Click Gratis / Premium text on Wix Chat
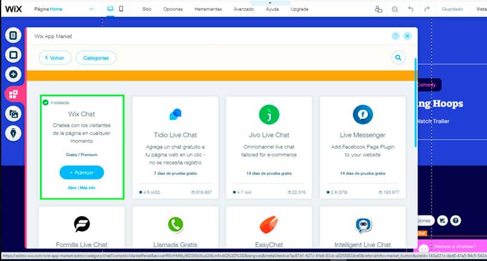Image resolution: width=487 pixels, height=261 pixels. click(82, 155)
